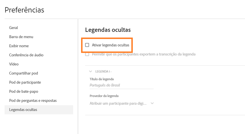This screenshot has width=245, height=134.
Task: Go to Pod de bate-papo preferences
Action: pos(24,92)
